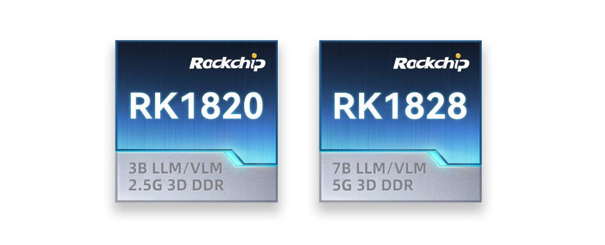Select the RK1820 chip image
Image resolution: width=605 pixels, height=245 pixels.
click(x=197, y=121)
